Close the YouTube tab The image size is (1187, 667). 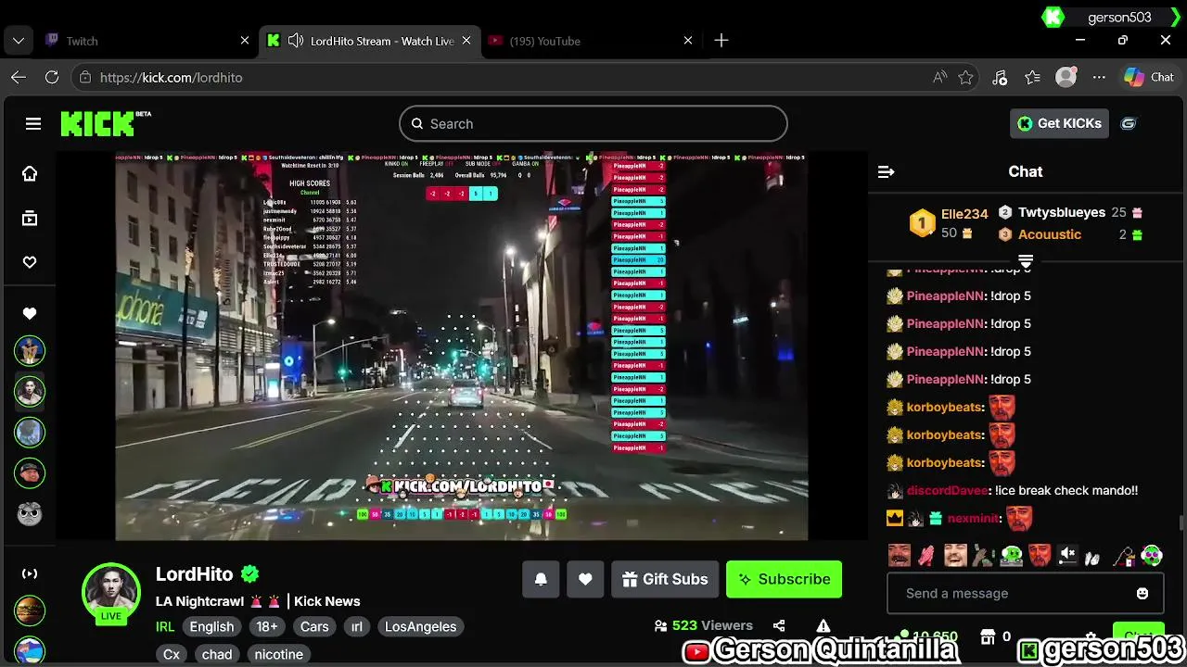point(688,41)
